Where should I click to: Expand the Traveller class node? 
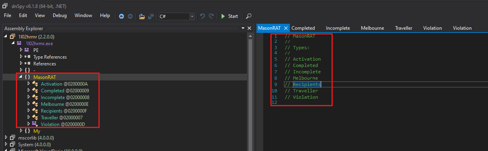point(29,117)
